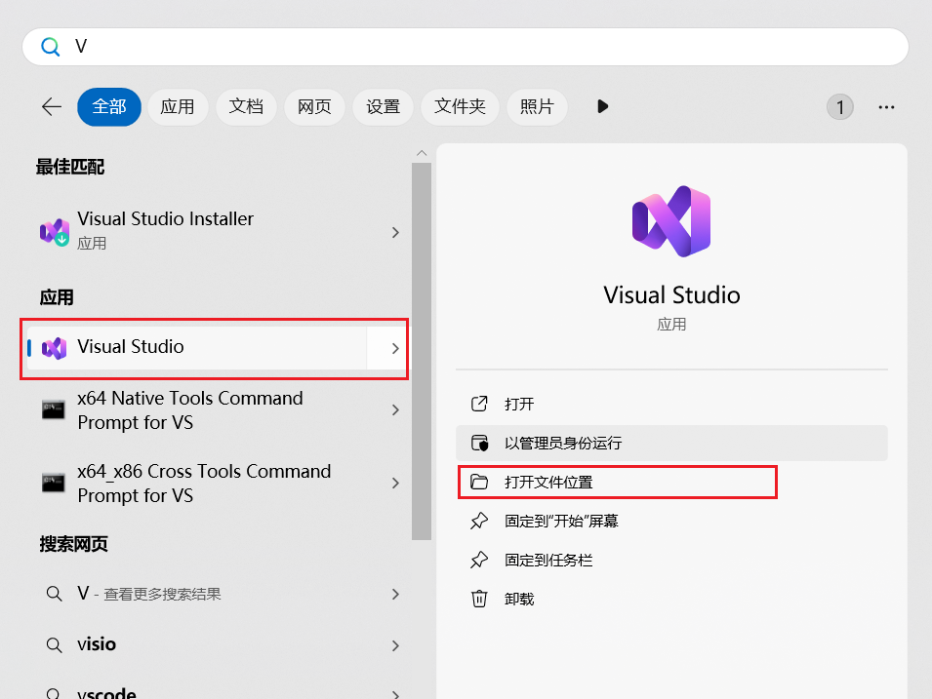Viewport: 932px width, 699px height.
Task: Switch to the 文档 filter tab
Action: (246, 107)
